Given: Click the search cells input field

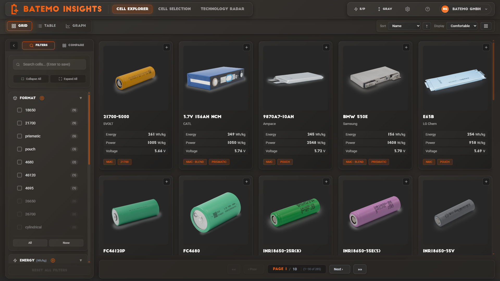Looking at the screenshot, I should tap(49, 64).
